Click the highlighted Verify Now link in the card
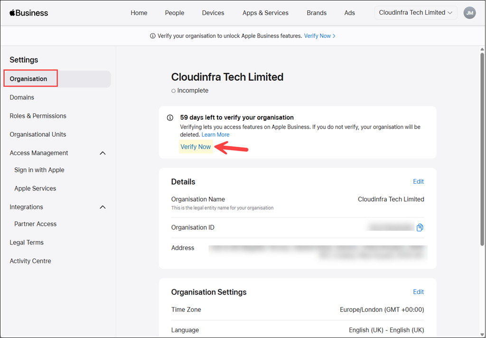The image size is (486, 338). [x=196, y=147]
